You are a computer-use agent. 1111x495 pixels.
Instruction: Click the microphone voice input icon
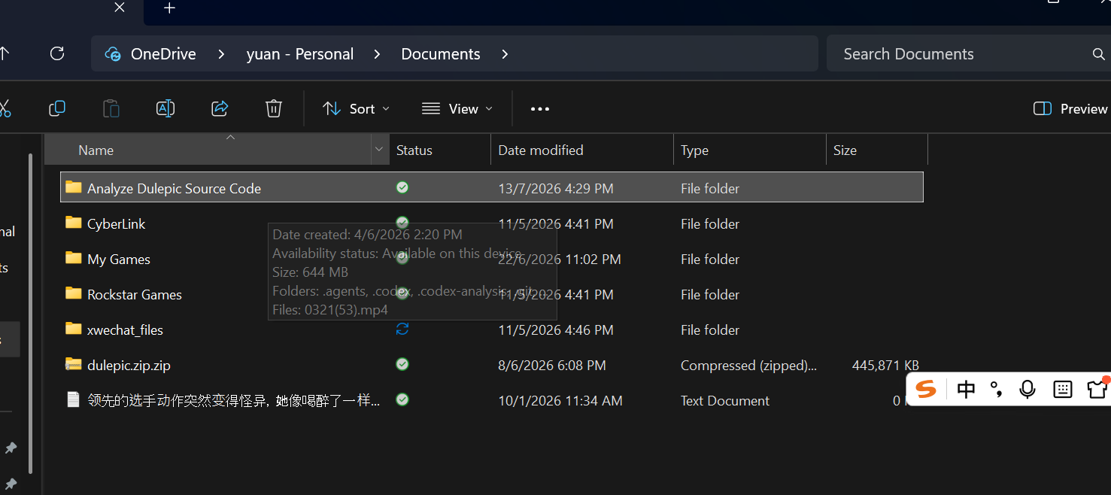point(1027,389)
